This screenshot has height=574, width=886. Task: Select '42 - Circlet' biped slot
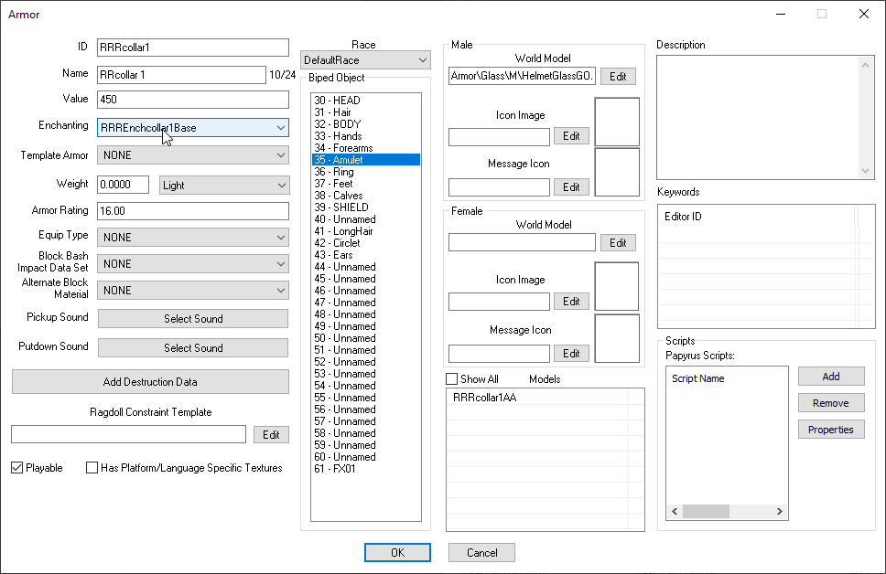pos(365,243)
